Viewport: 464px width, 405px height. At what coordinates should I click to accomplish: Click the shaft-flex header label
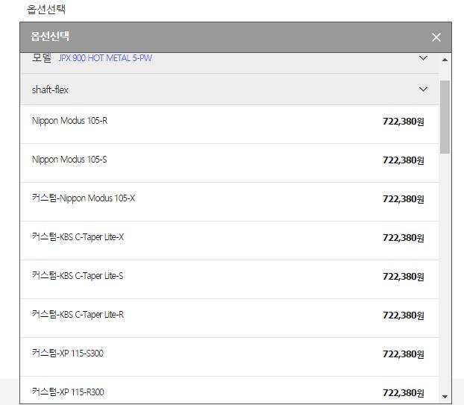tap(51, 90)
